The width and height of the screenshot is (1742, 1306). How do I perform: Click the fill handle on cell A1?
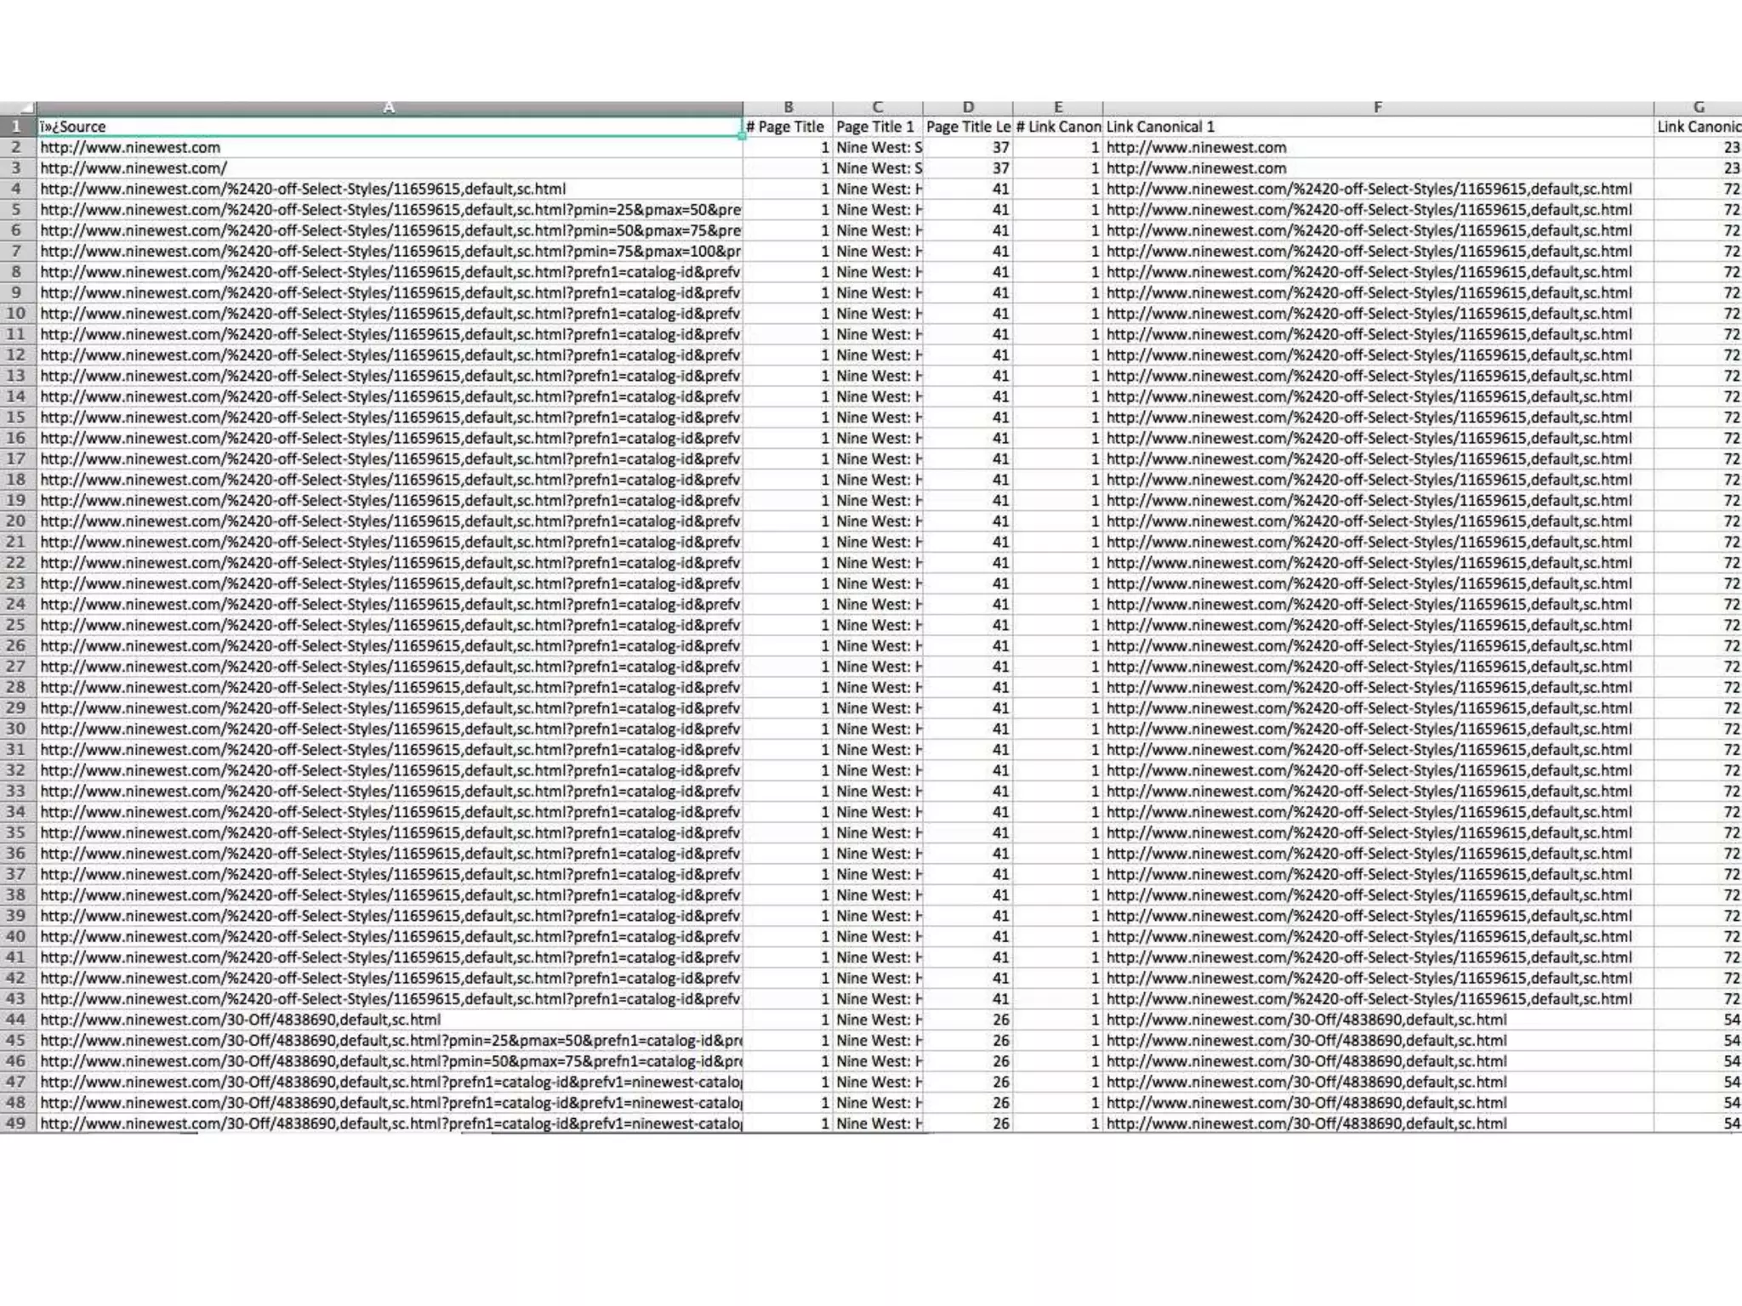743,137
